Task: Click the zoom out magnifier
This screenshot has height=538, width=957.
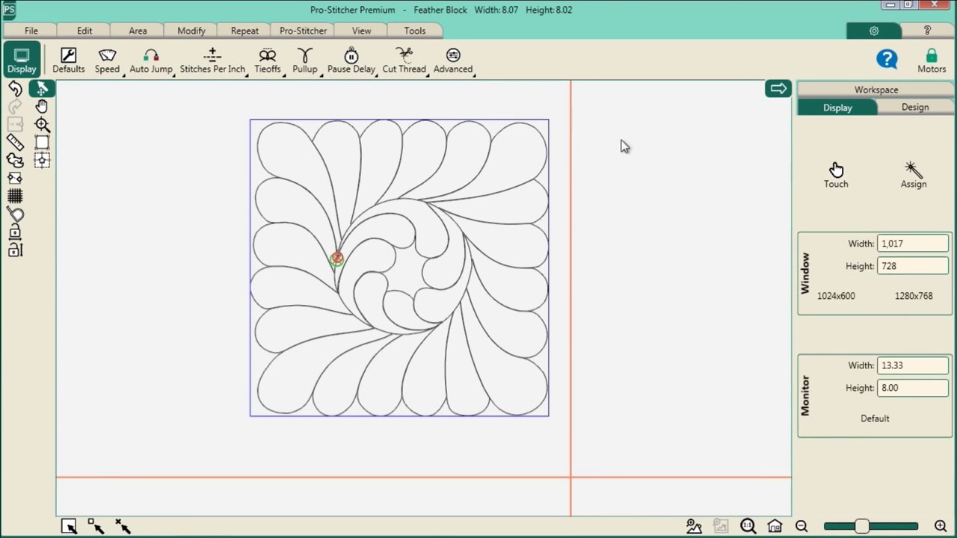Action: point(801,526)
